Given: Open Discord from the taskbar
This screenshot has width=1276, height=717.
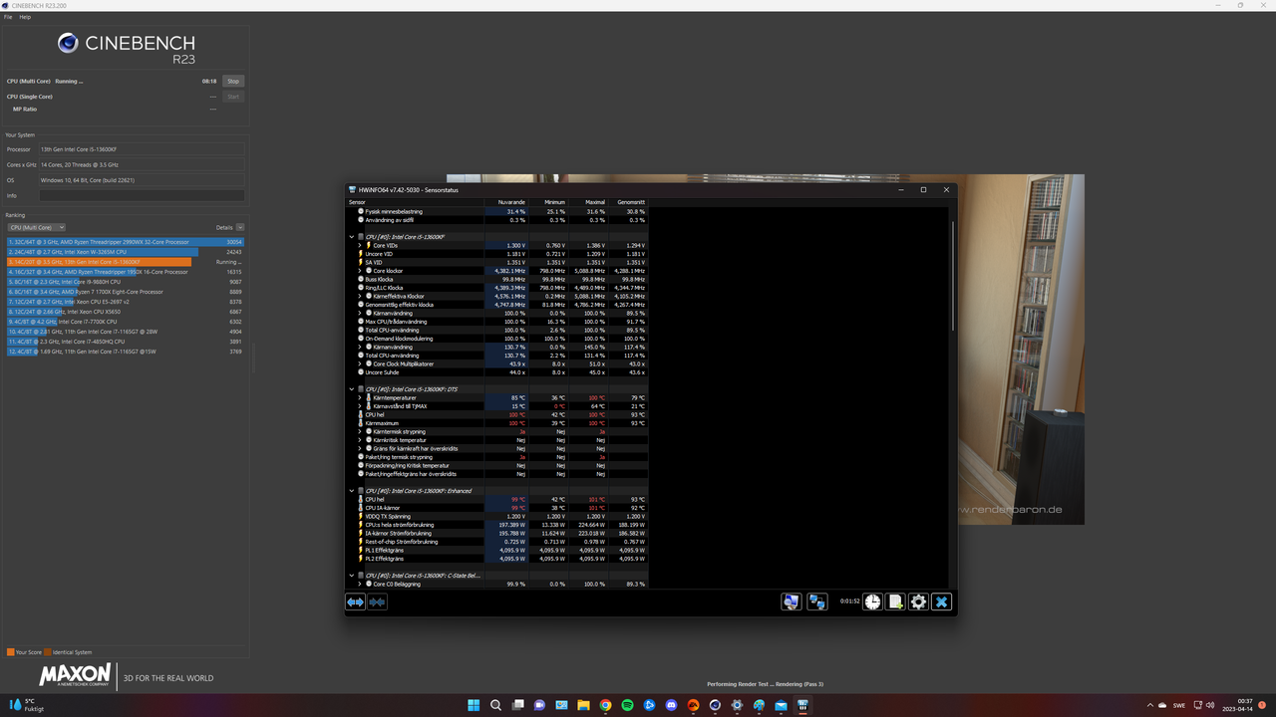Looking at the screenshot, I should click(x=671, y=705).
